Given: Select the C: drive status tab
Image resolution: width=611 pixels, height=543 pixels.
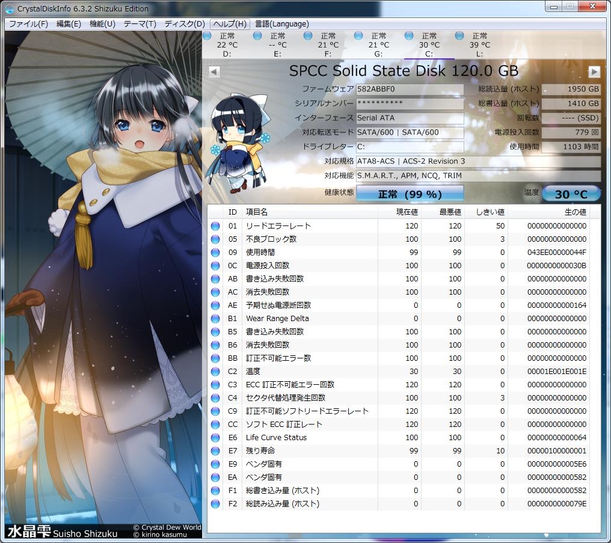Looking at the screenshot, I should click(429, 44).
